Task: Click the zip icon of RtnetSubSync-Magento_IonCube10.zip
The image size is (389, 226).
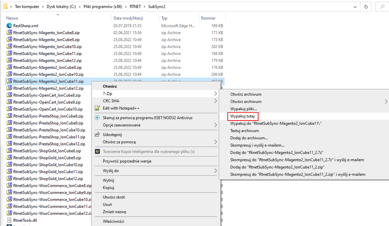Action: click(x=9, y=46)
